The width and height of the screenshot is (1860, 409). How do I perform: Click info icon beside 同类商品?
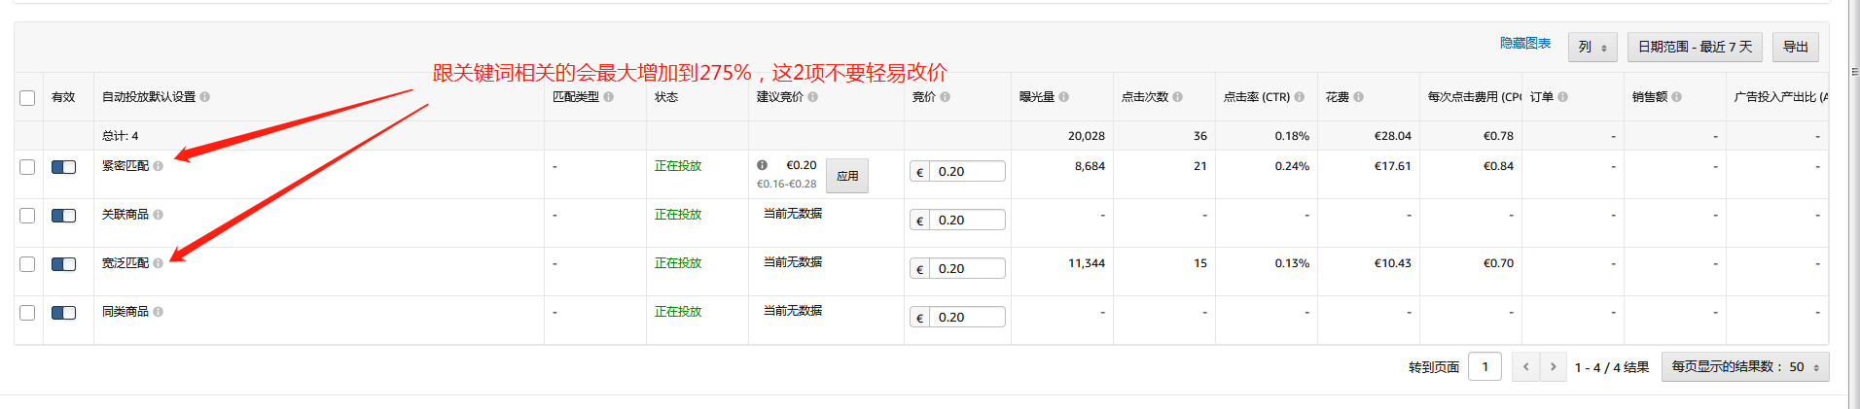[x=159, y=312]
